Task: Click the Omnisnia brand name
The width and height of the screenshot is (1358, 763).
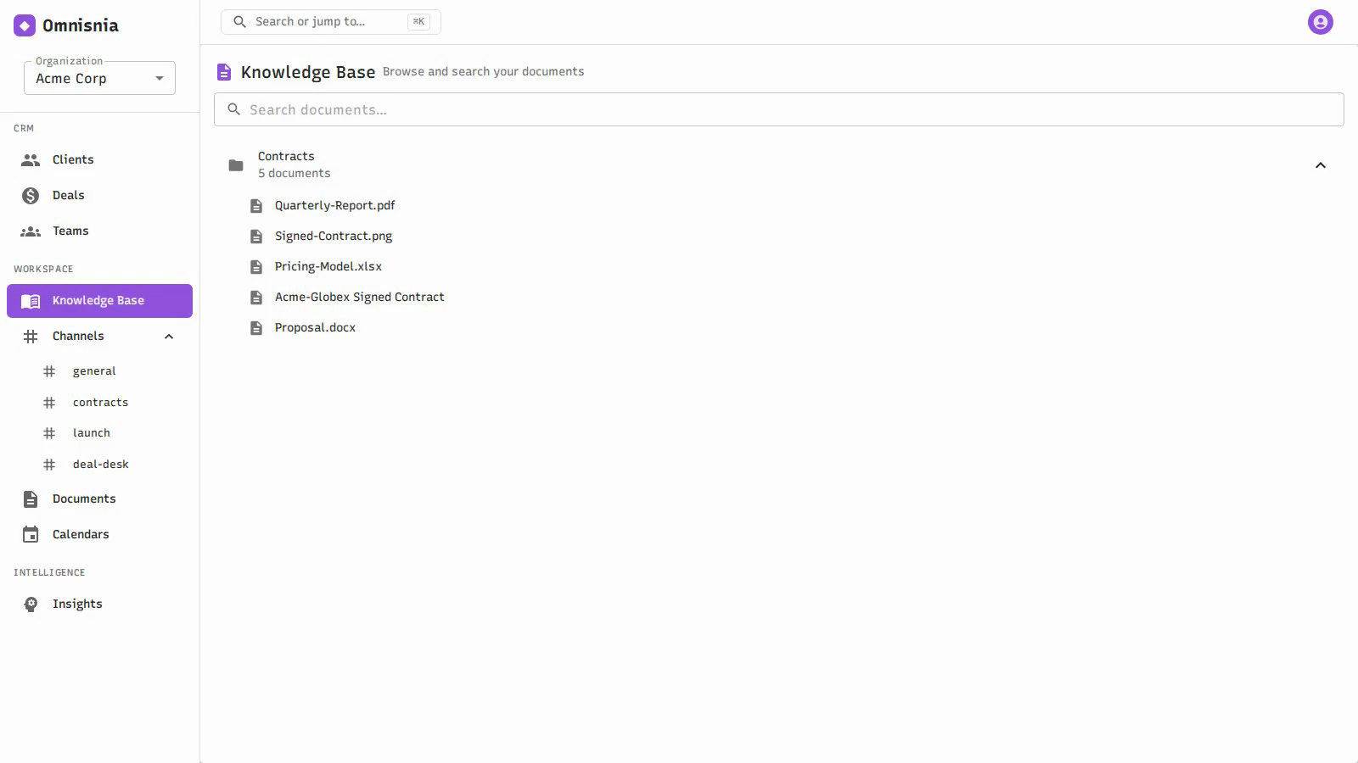Action: click(81, 25)
